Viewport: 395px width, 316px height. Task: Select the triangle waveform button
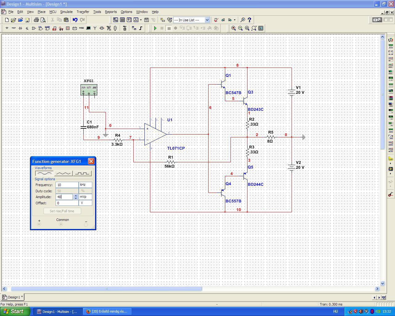[63, 173]
